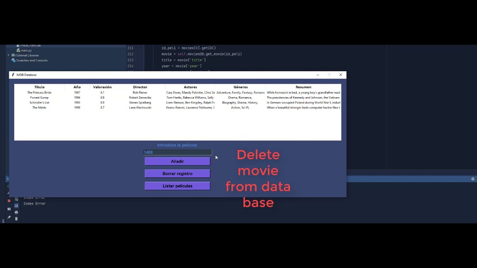Click the Borrar registro button
Viewport: 477px width, 268px height.
(x=177, y=173)
